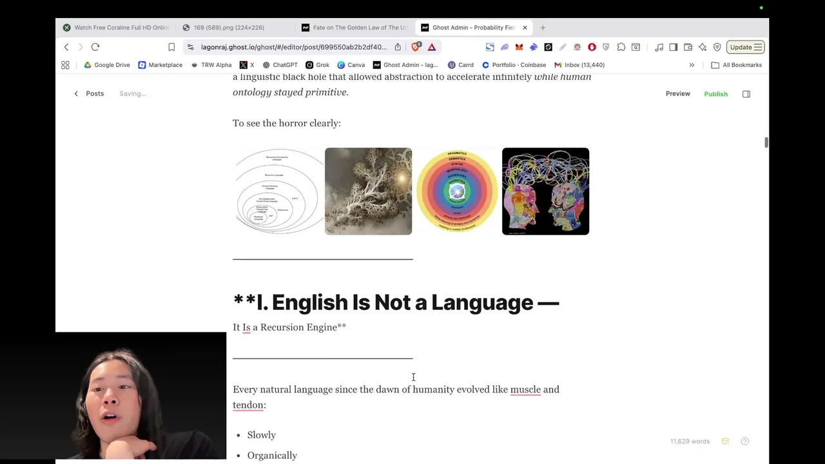Open the extensions puzzle piece menu
The image size is (825, 464).
coord(621,47)
